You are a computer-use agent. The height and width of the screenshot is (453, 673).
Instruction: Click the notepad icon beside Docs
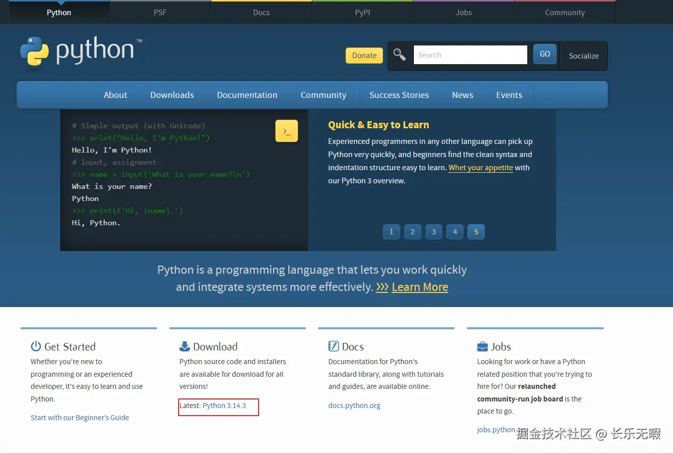[333, 346]
